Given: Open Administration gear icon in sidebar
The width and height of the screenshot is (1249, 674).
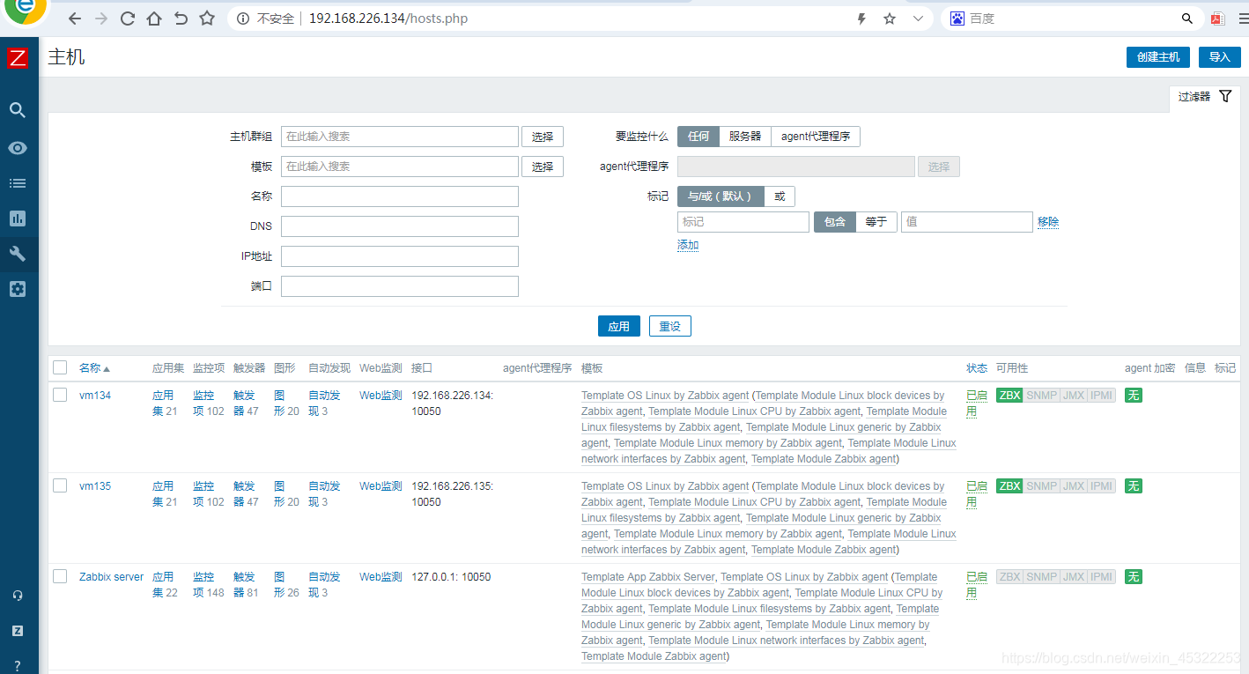Looking at the screenshot, I should pos(18,289).
